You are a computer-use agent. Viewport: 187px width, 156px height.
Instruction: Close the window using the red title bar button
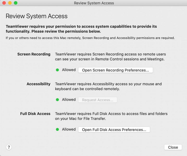tap(4, 3)
